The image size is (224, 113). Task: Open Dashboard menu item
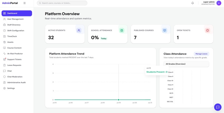coord(17,13)
